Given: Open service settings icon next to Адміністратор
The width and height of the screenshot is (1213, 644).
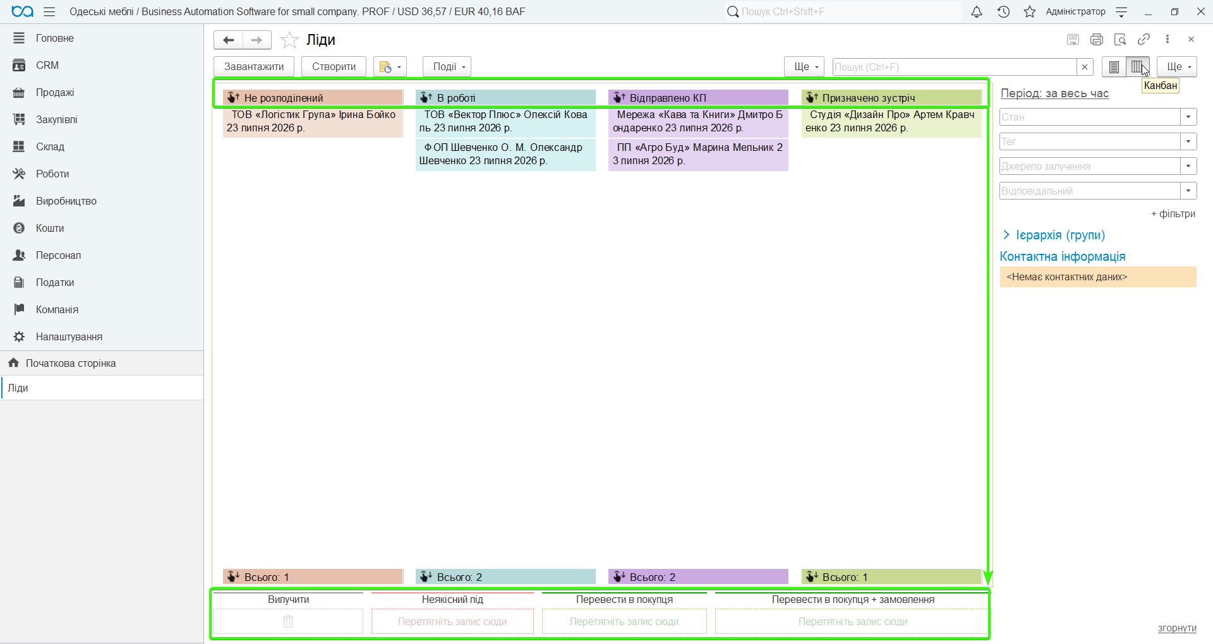Looking at the screenshot, I should tap(1121, 11).
